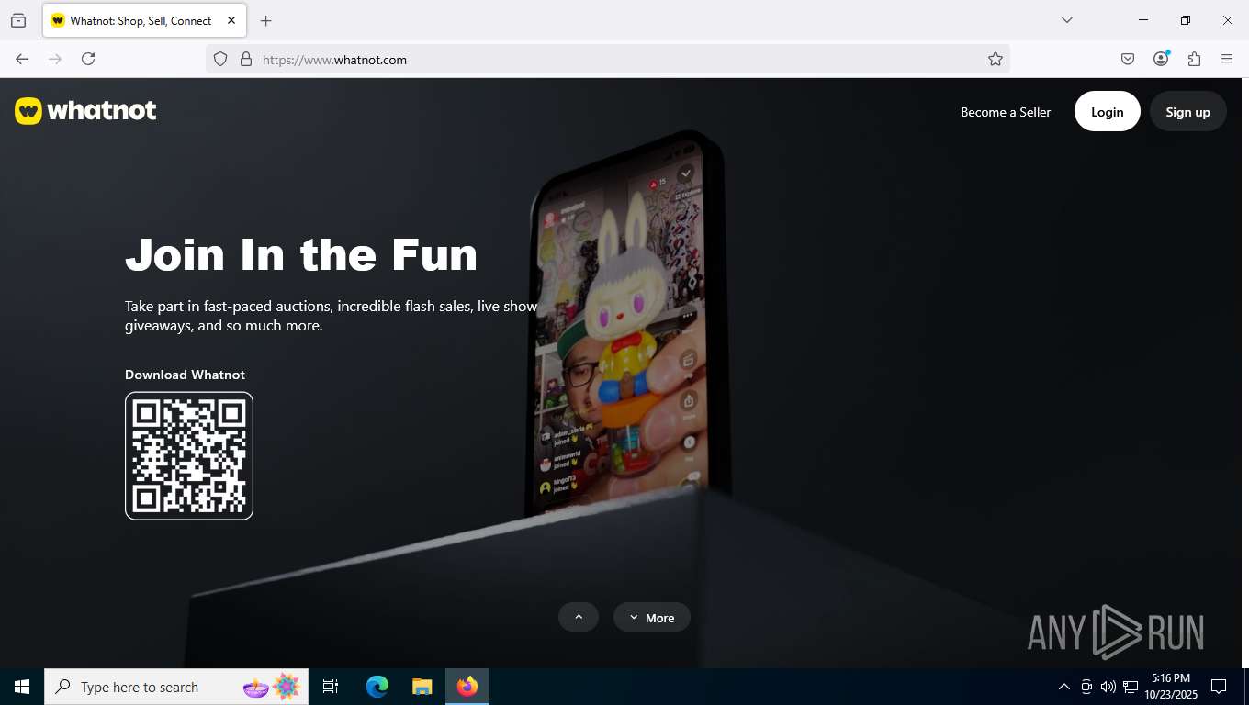Click the Meet Now camera tray icon
Image resolution: width=1249 pixels, height=705 pixels.
1086,687
